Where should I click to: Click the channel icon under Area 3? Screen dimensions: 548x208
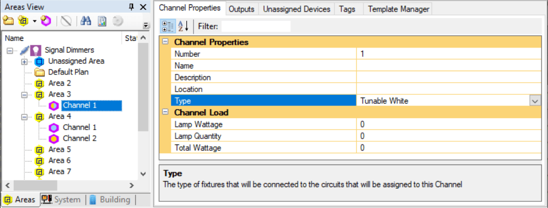click(54, 105)
